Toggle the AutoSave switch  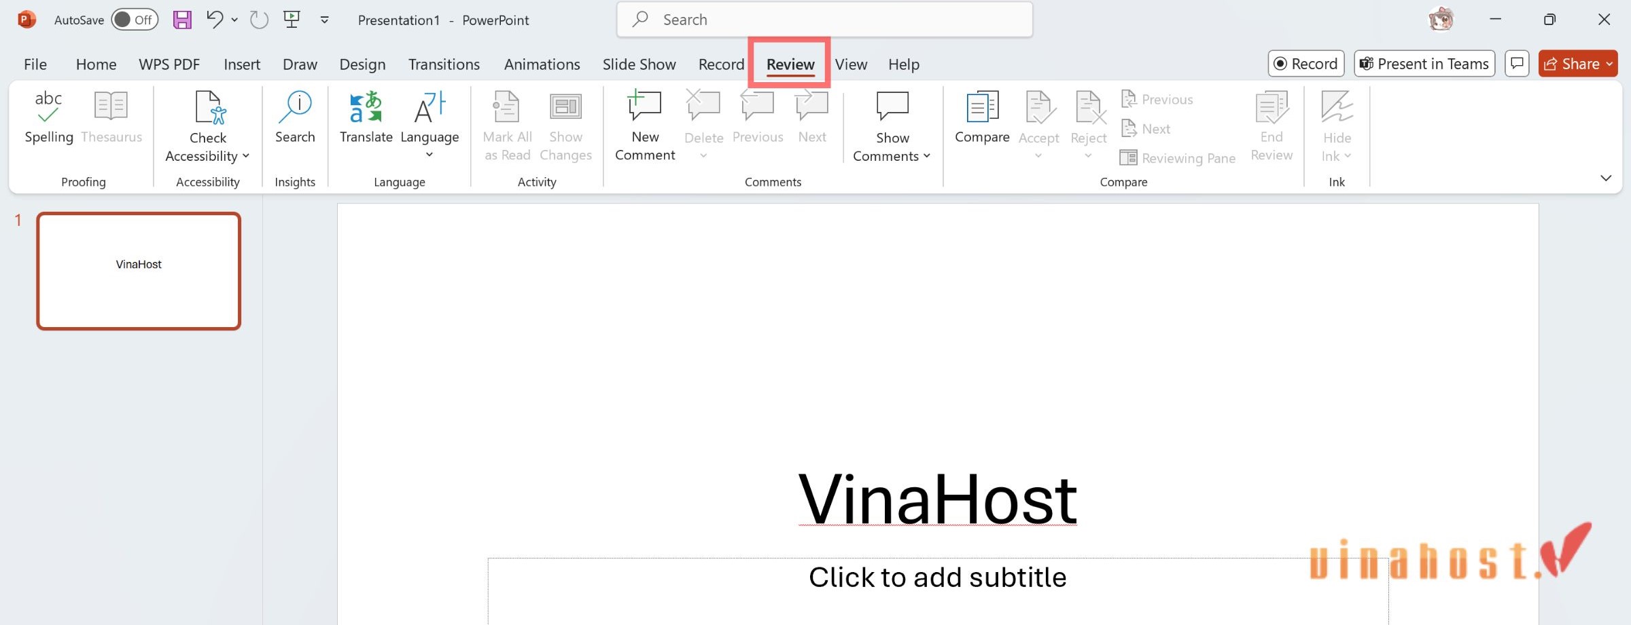(x=135, y=20)
